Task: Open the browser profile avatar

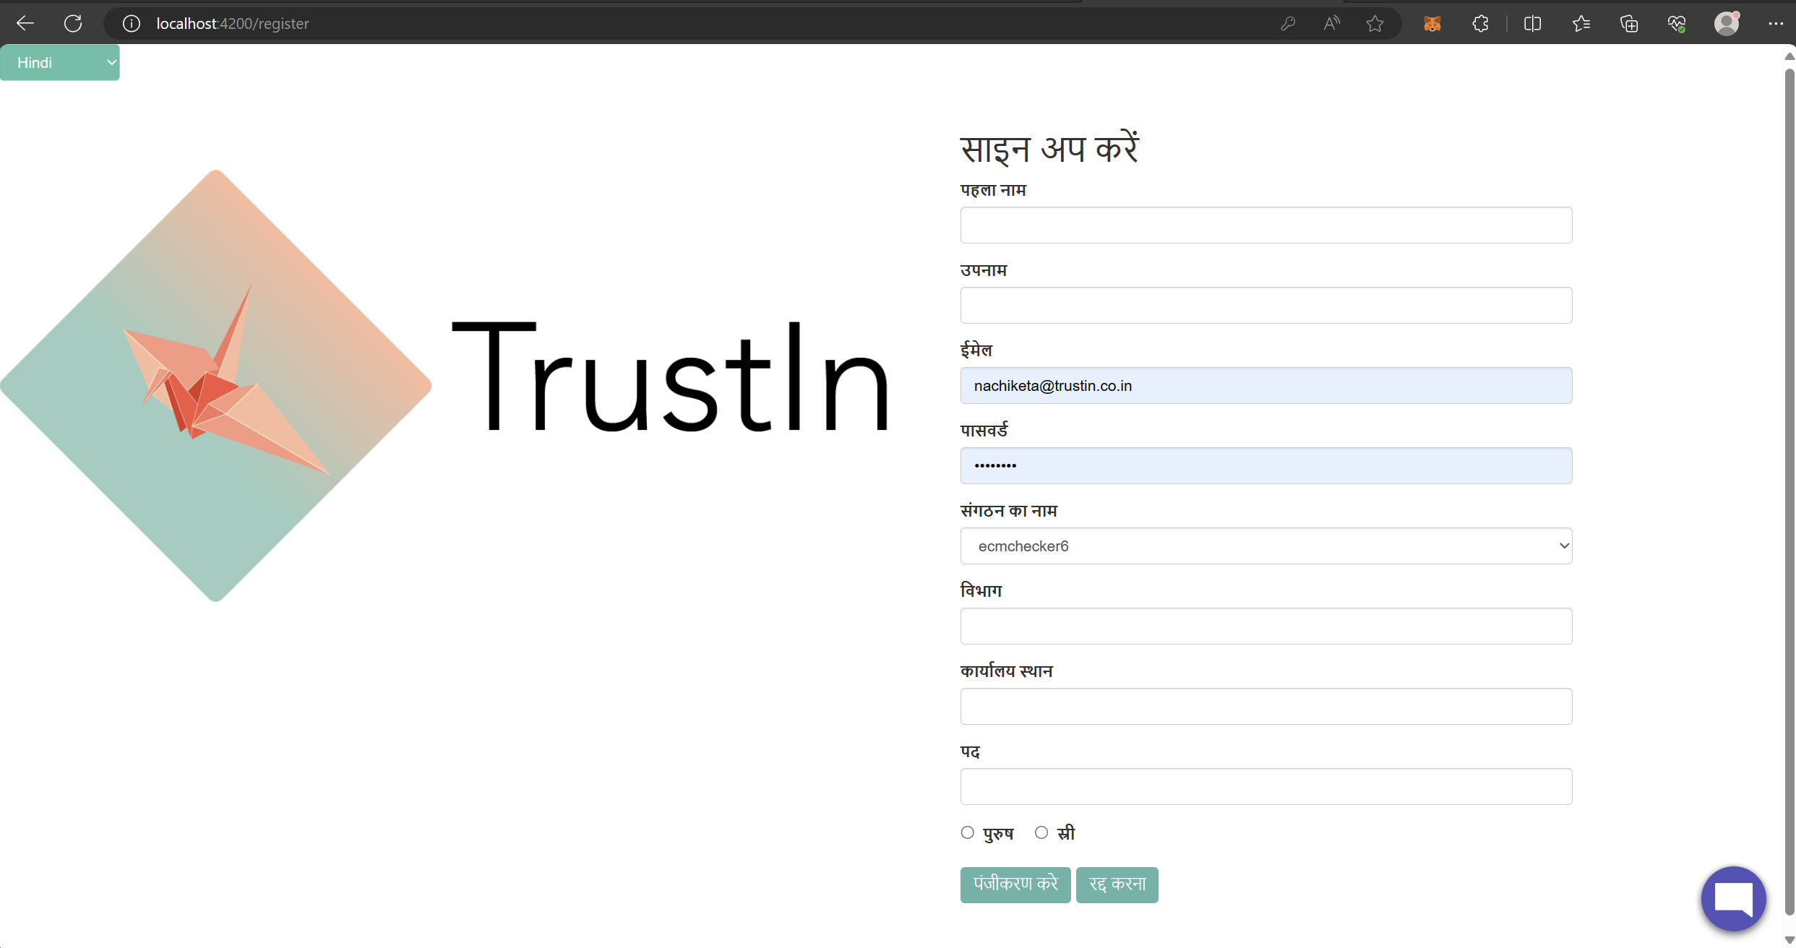Action: pyautogui.click(x=1726, y=23)
